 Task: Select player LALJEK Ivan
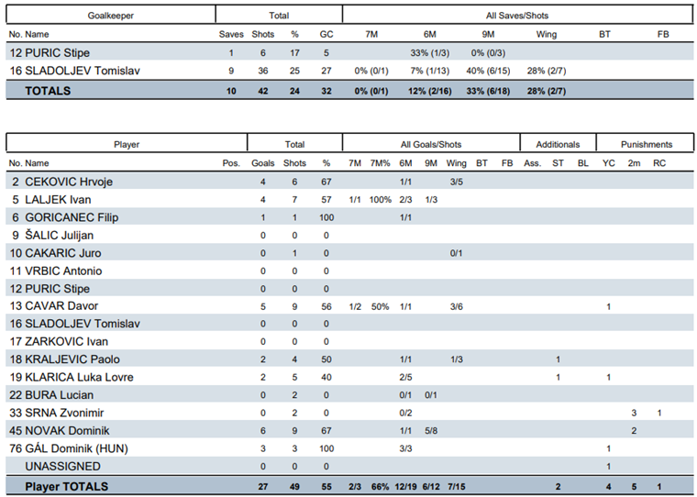pyautogui.click(x=58, y=200)
